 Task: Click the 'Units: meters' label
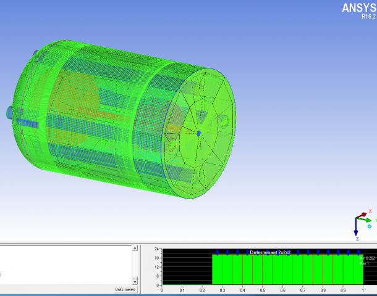click(x=125, y=290)
